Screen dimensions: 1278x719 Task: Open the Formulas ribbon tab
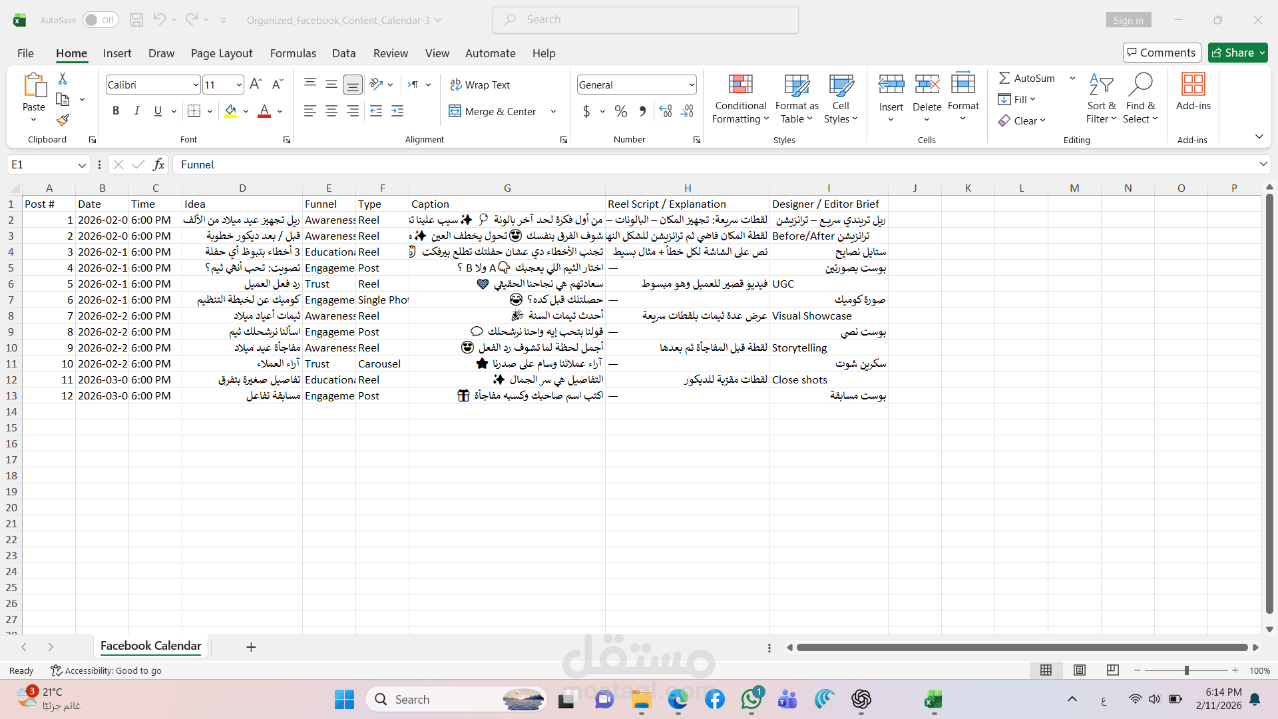[x=293, y=53]
